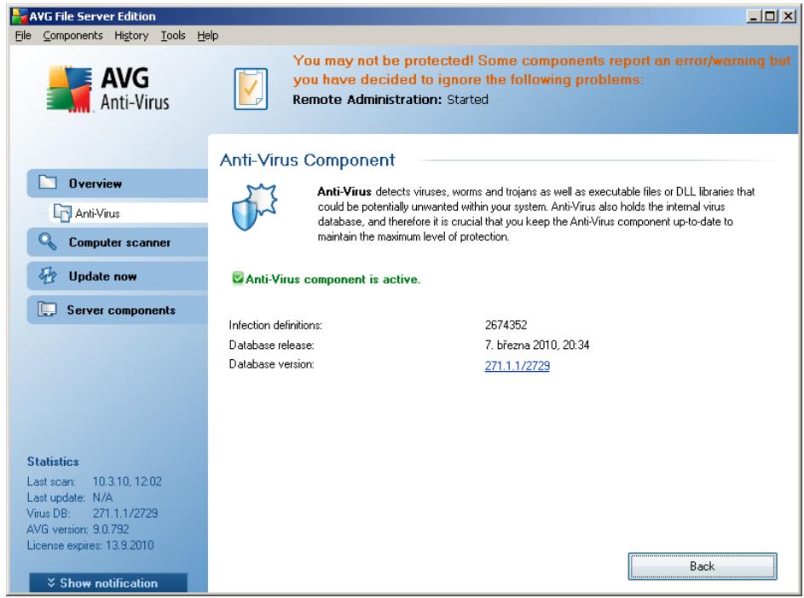Click License expires 13.9.2010 statistic

pyautogui.click(x=90, y=545)
